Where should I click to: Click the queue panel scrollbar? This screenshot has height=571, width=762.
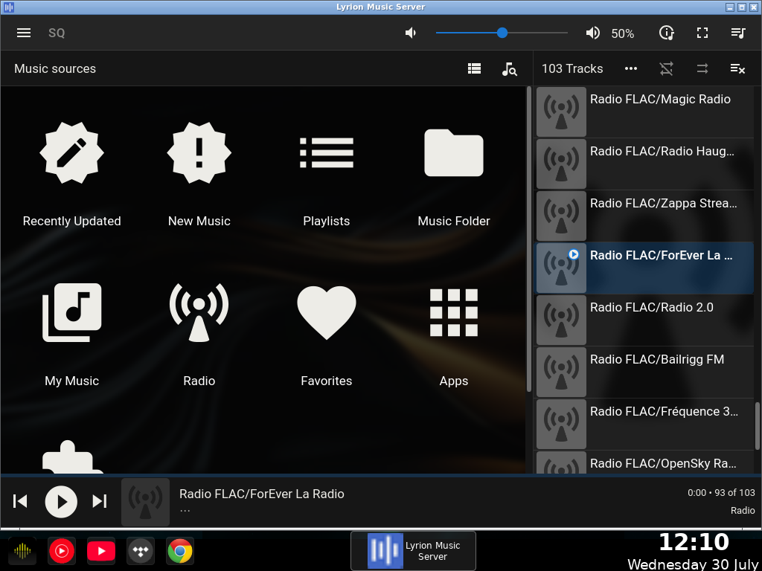[x=758, y=426]
